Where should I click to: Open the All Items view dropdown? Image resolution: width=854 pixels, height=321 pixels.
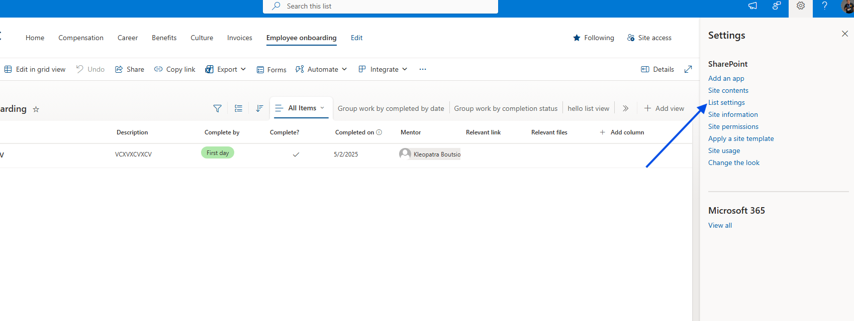tap(302, 108)
